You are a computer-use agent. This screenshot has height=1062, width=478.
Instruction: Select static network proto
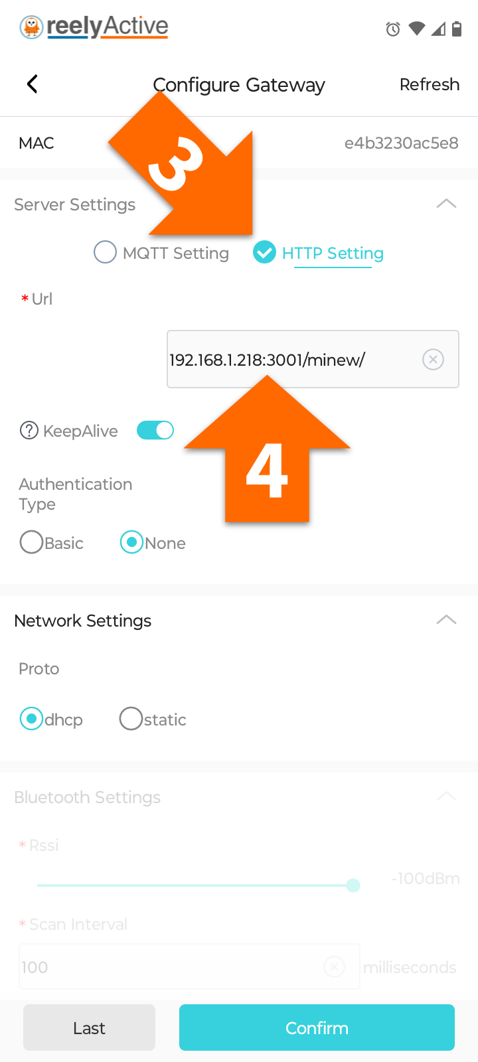coord(131,719)
